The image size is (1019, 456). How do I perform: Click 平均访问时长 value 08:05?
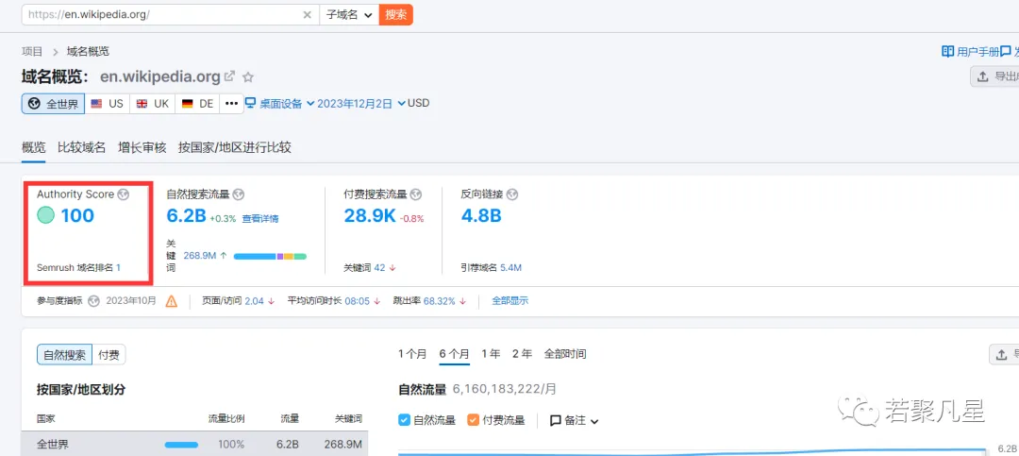click(x=358, y=301)
